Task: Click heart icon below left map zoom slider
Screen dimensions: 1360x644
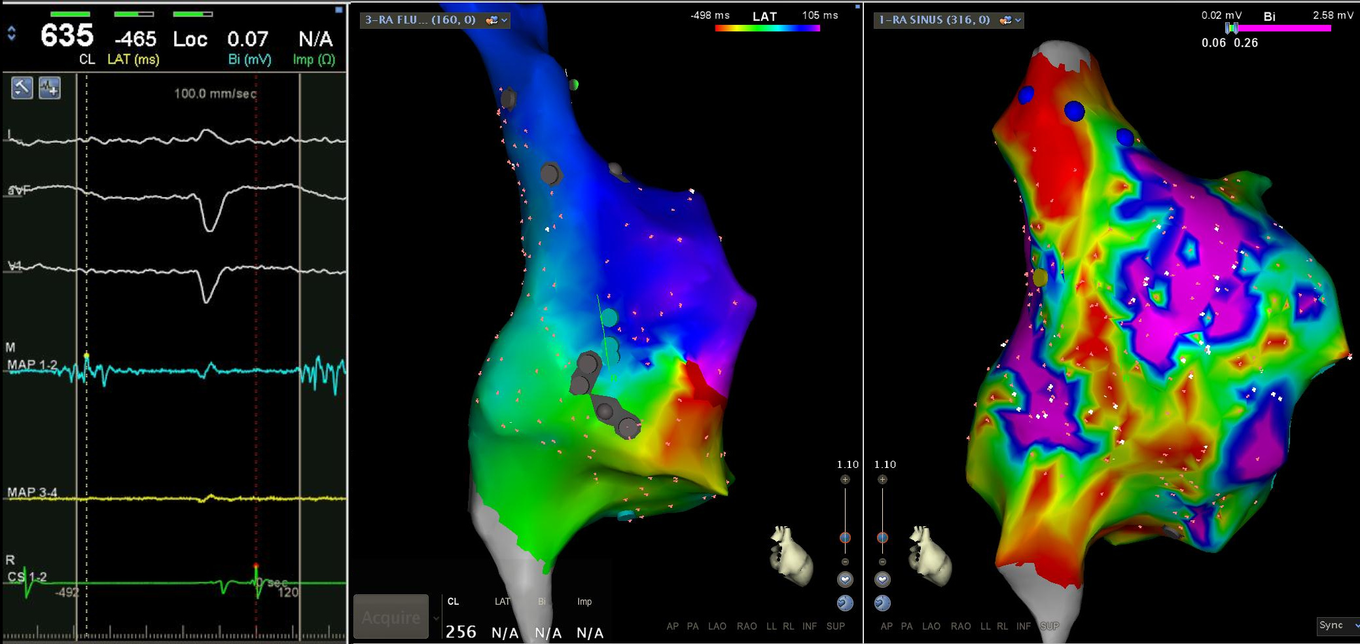Action: (845, 579)
